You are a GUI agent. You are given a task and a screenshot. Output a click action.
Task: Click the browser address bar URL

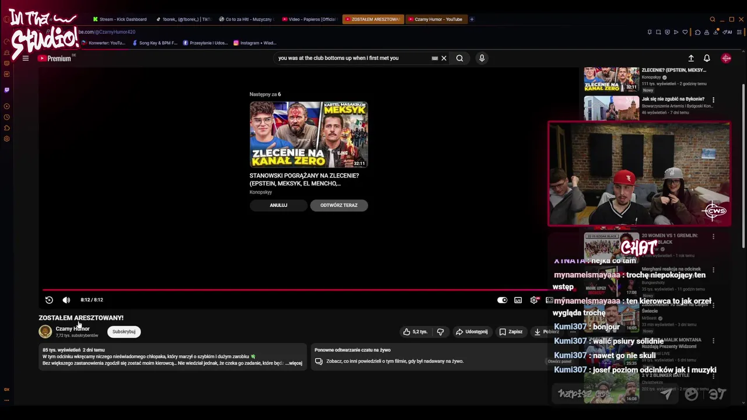point(107,32)
